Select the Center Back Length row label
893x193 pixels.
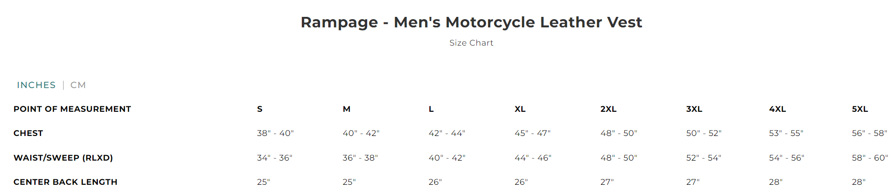pyautogui.click(x=65, y=182)
